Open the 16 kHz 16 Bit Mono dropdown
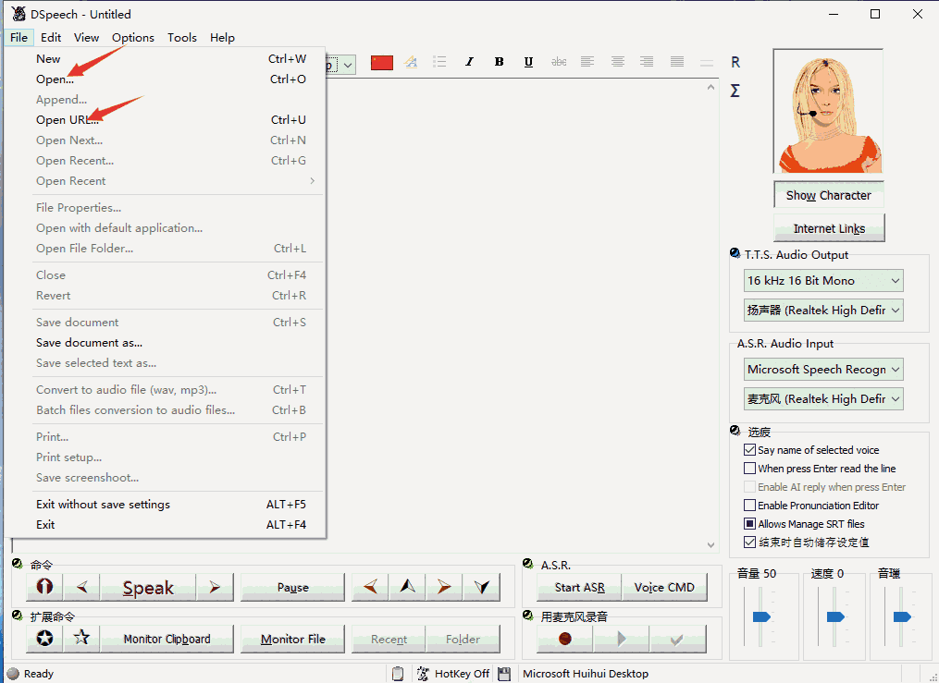The height and width of the screenshot is (683, 939). coord(823,281)
